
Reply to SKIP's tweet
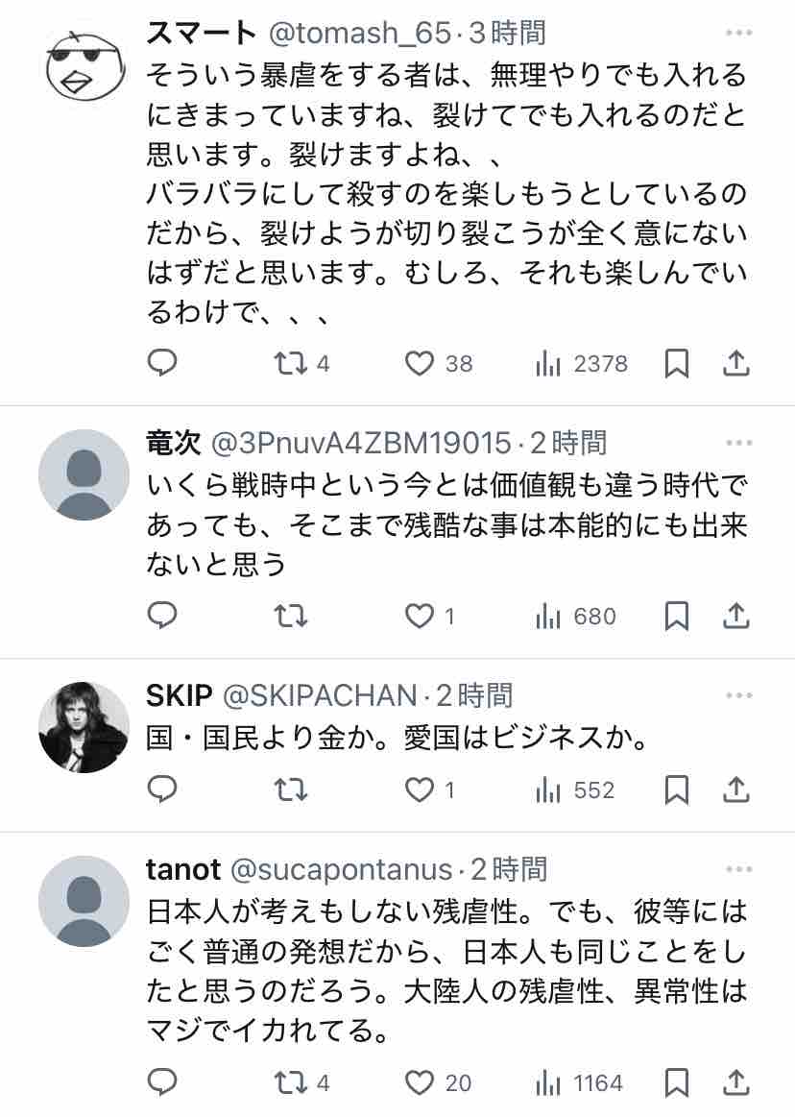[x=162, y=789]
